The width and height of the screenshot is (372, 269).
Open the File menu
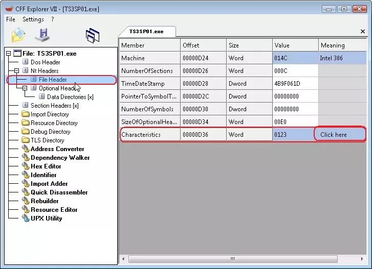(11, 19)
